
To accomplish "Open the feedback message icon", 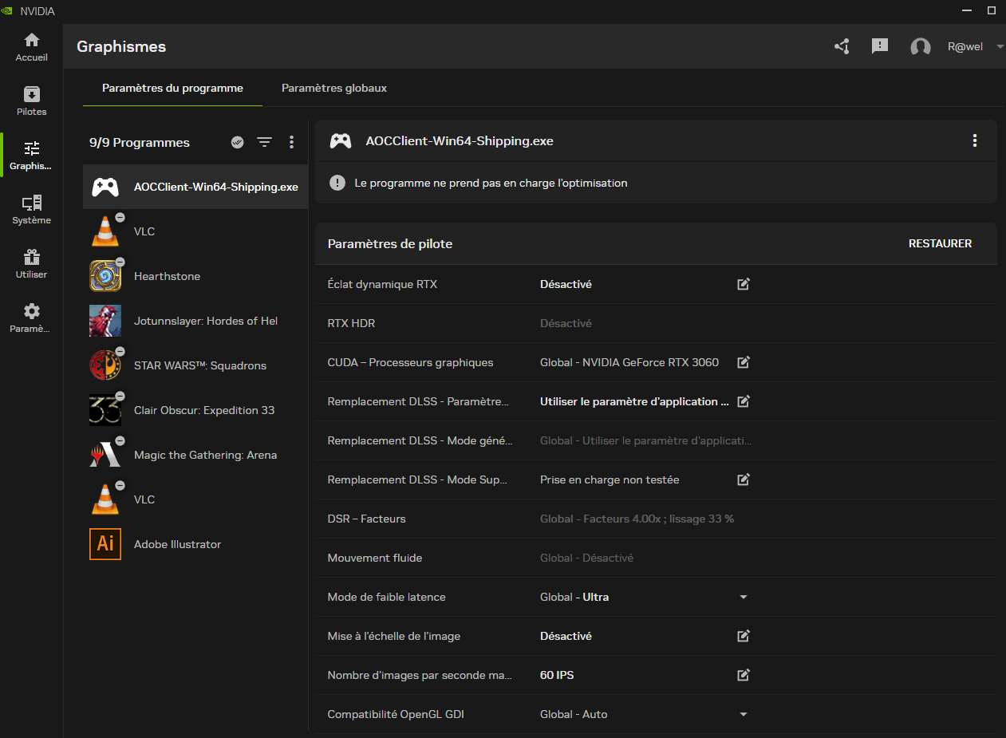I will [x=880, y=46].
